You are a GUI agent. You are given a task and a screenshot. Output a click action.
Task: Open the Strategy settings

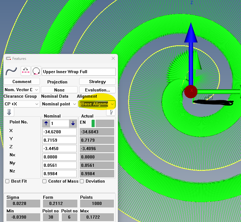click(x=97, y=82)
